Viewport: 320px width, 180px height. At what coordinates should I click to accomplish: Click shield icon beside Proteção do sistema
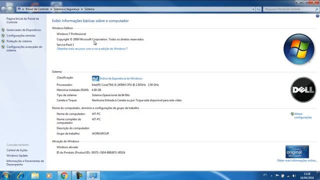[x=3, y=41]
